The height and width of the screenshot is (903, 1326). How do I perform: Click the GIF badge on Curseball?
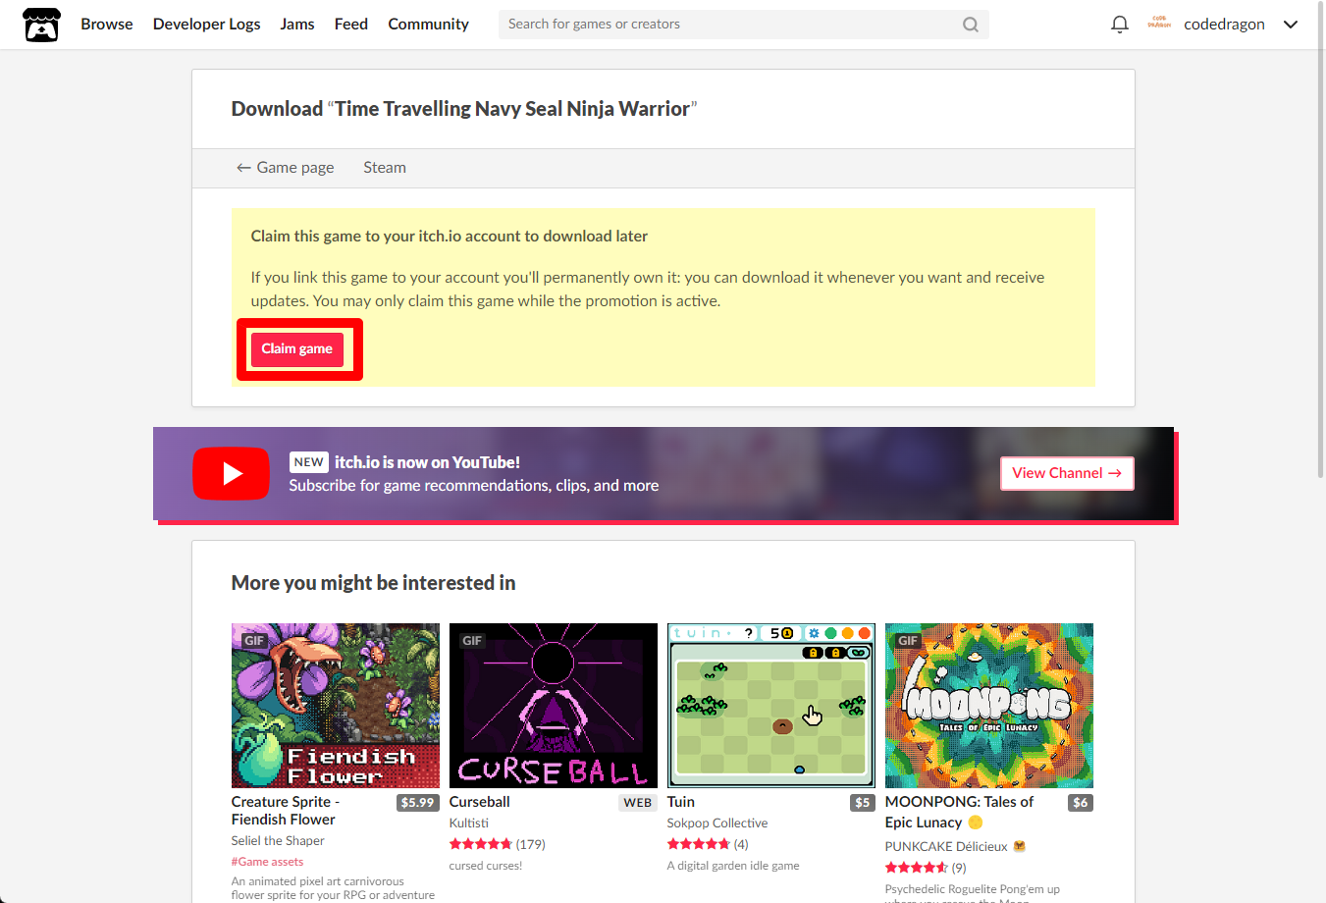point(472,640)
